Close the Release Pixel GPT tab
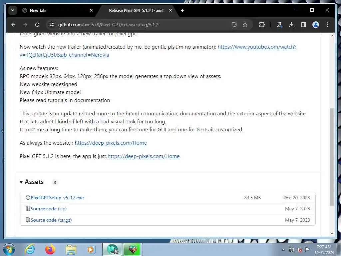The image size is (341, 256). click(170, 10)
